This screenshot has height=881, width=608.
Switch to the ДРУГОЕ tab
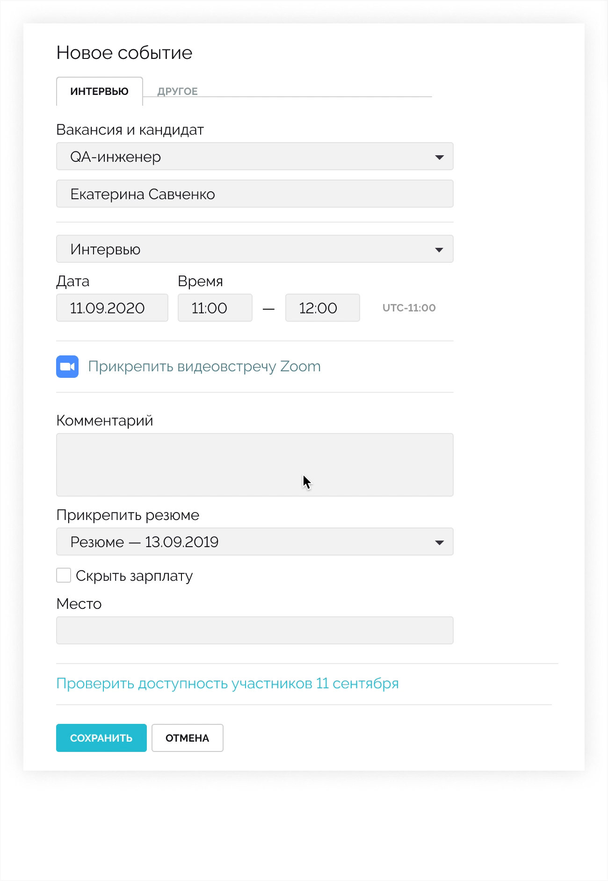178,91
